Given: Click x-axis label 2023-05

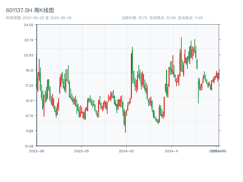Looking at the screenshot, I should 81,151.
